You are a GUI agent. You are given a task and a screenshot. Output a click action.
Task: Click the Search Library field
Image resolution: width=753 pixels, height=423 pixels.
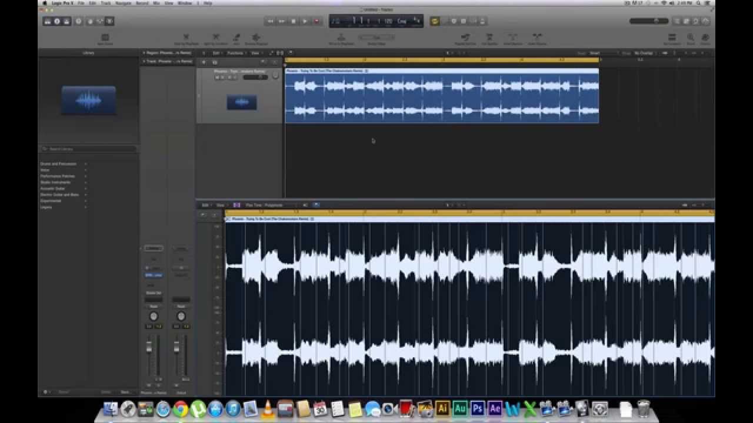coord(88,149)
